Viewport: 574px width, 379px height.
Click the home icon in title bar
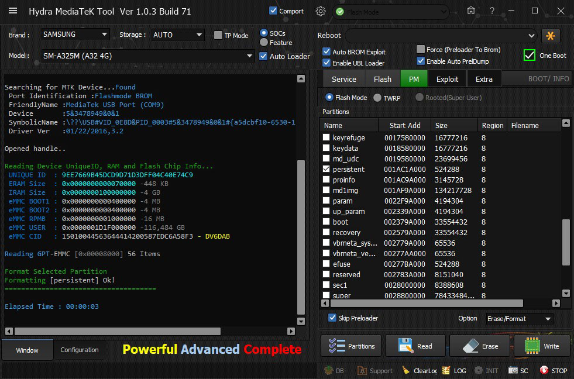[471, 11]
